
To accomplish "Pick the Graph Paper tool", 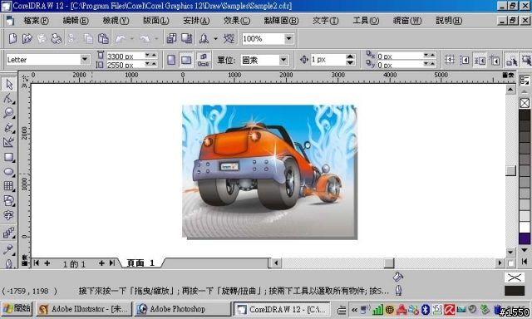I will (8, 186).
